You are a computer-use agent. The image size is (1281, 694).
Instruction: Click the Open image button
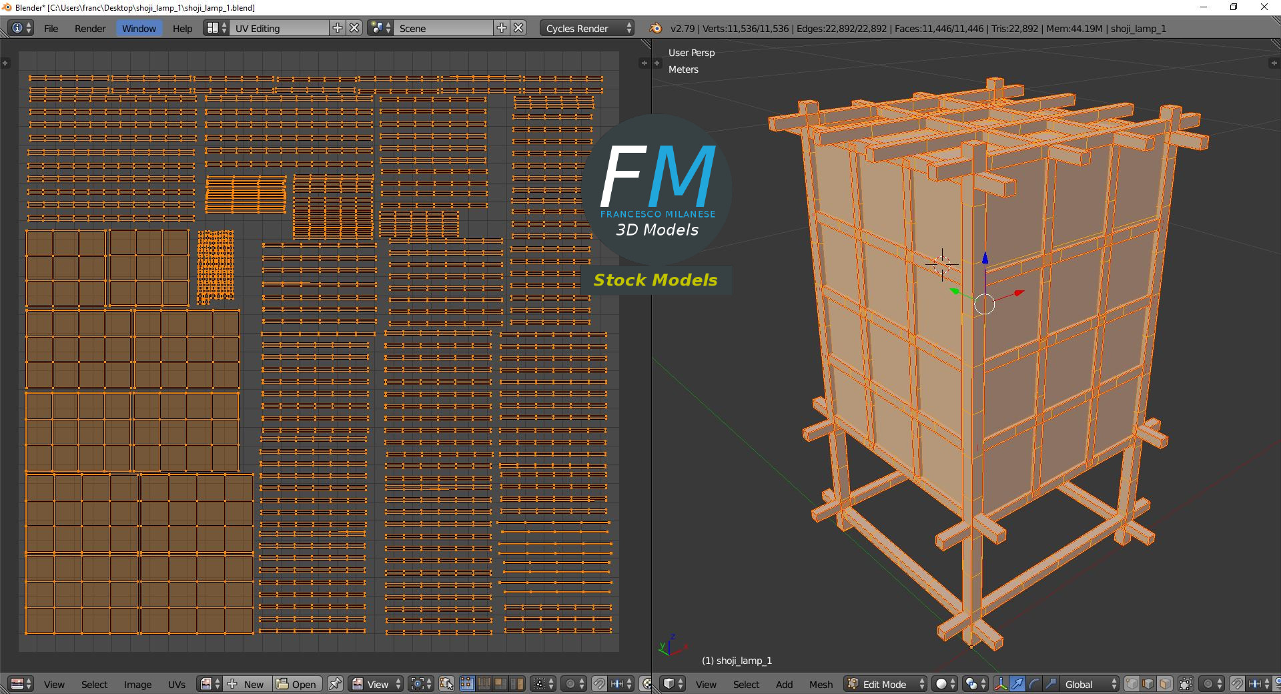pyautogui.click(x=298, y=684)
